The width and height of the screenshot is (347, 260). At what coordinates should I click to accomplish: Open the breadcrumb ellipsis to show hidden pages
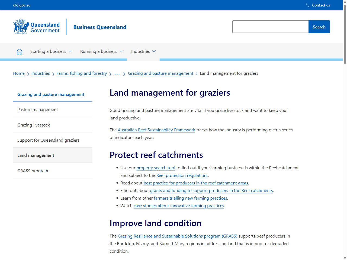click(117, 73)
